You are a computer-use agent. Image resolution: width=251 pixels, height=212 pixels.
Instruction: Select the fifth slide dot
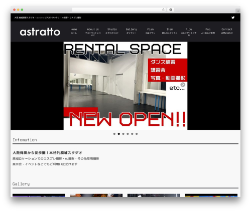tap(132, 134)
